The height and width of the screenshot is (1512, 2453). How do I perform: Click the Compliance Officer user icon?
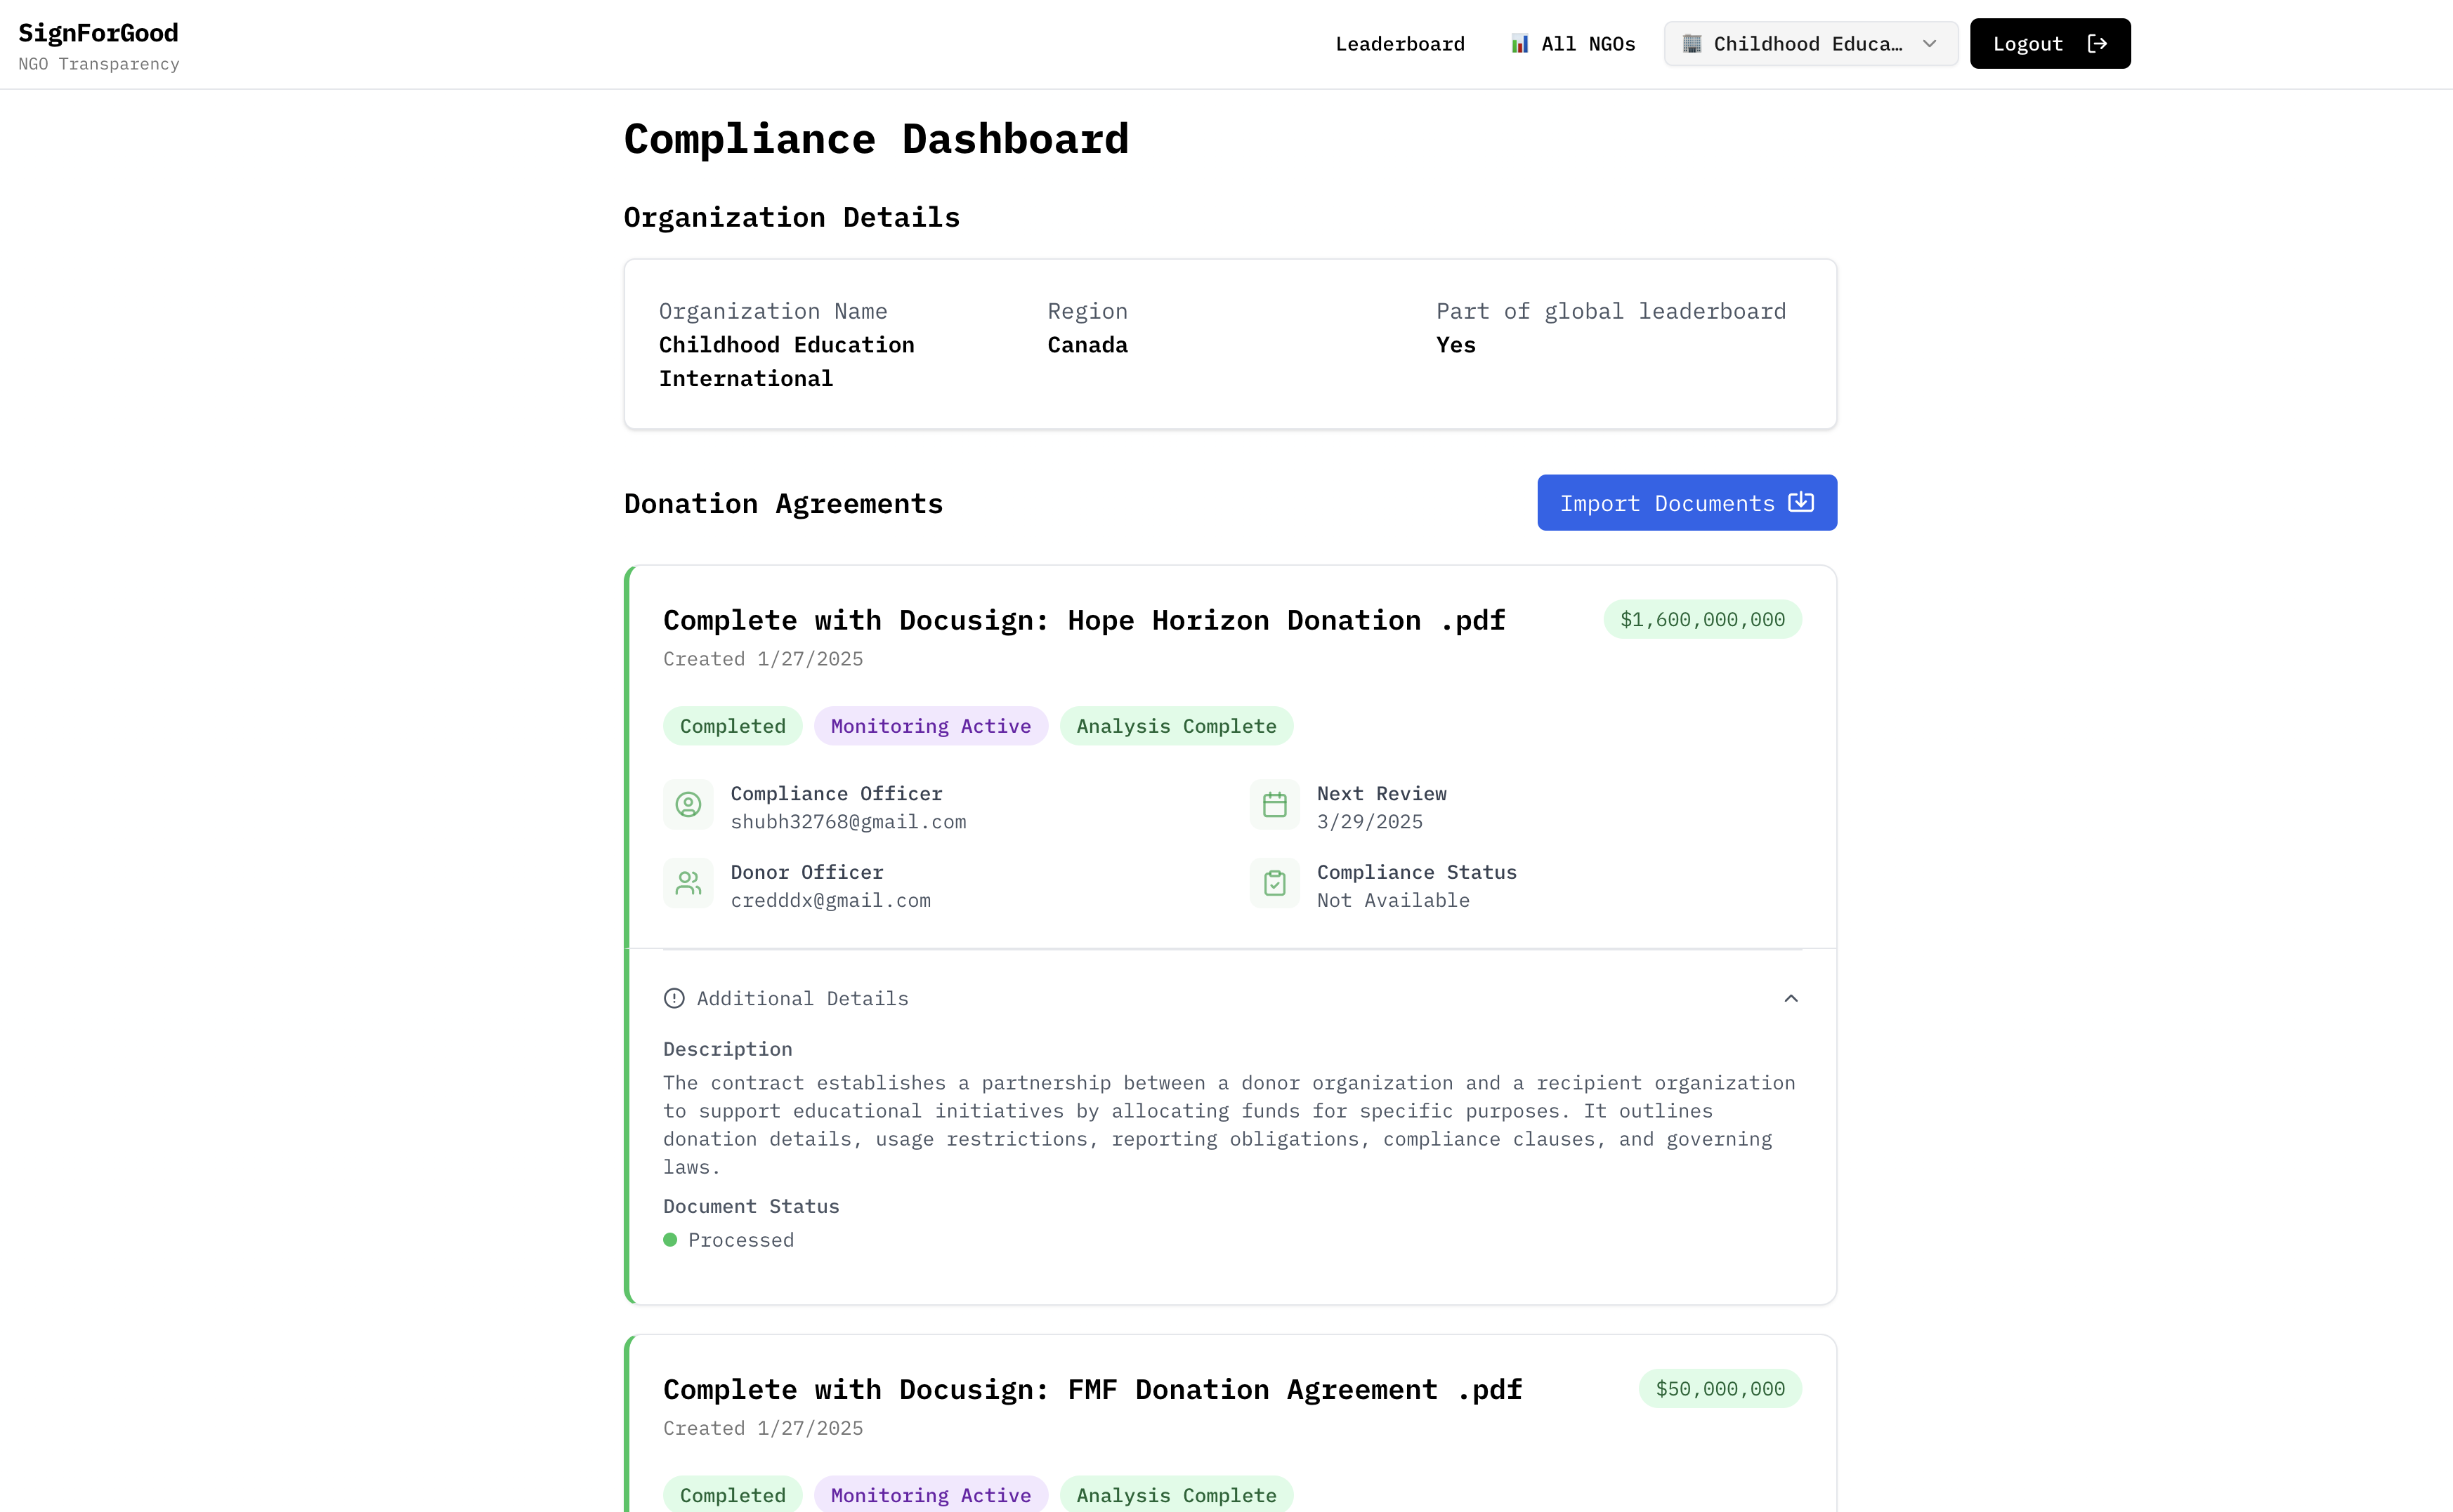coord(688,805)
